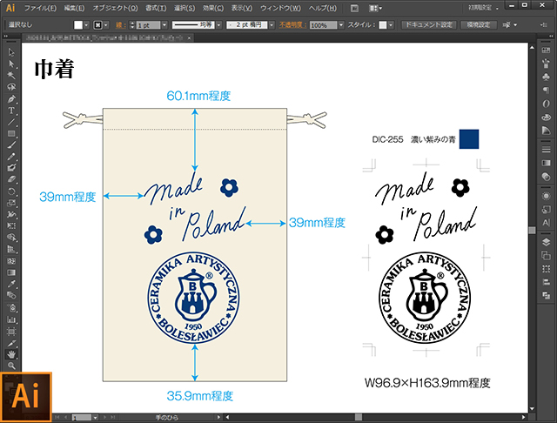
Task: Click the orange 線 stroke link
Action: [119, 25]
